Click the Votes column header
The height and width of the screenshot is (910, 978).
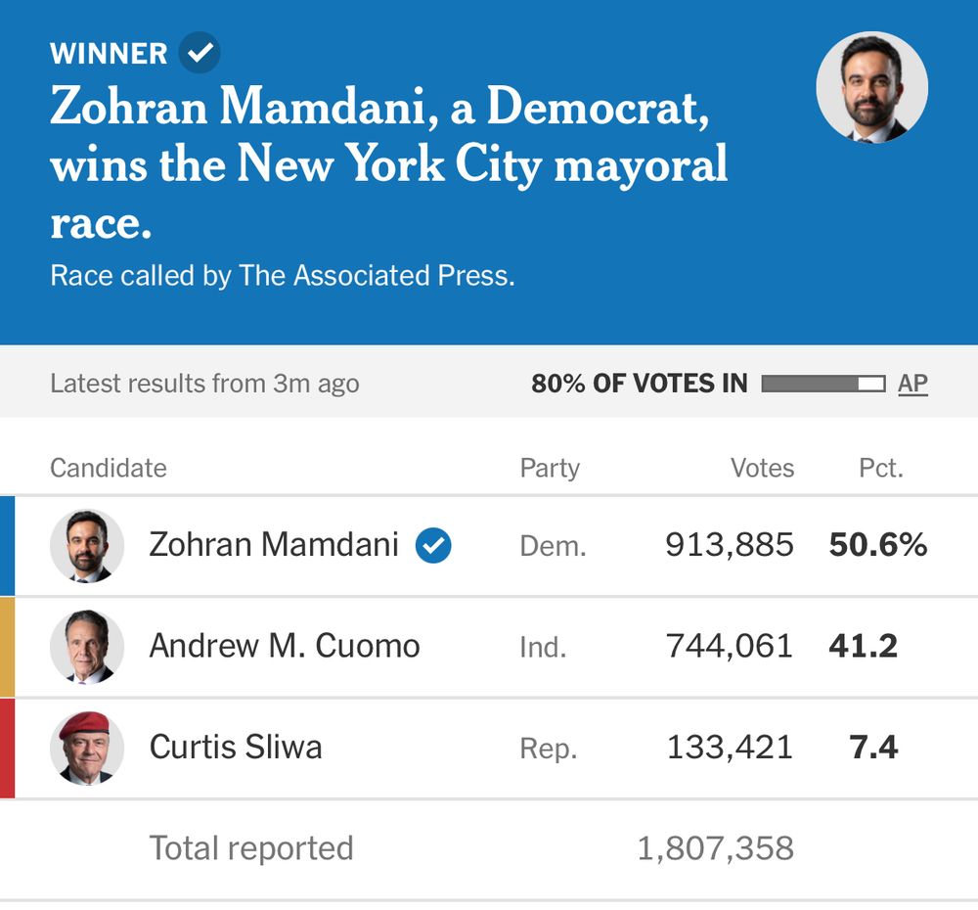[762, 469]
